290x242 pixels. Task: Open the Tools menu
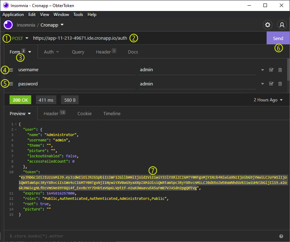pyautogui.click(x=78, y=15)
